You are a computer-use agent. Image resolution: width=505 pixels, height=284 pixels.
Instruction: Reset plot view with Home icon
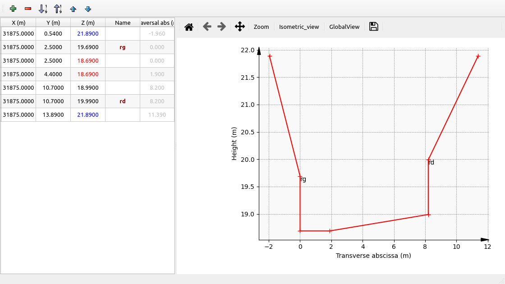[x=189, y=27]
